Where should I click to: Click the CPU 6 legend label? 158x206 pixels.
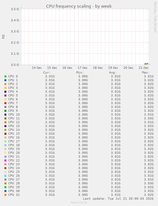pyautogui.click(x=13, y=99)
